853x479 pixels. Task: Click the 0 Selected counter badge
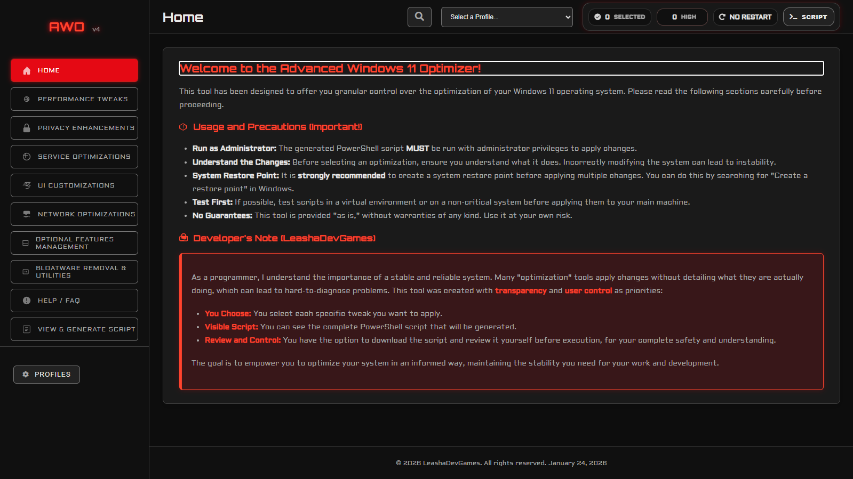click(620, 17)
